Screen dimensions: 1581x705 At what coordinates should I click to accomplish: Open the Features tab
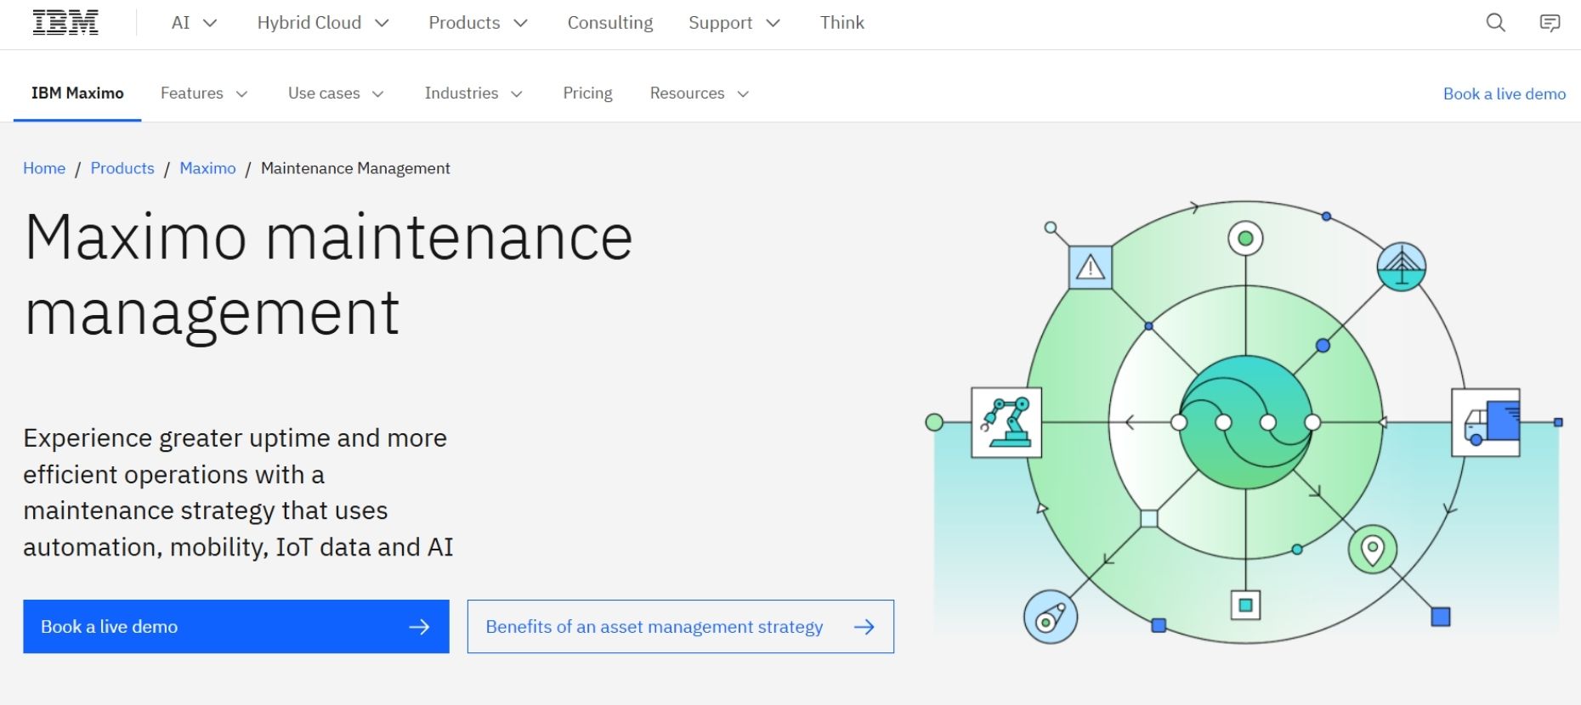point(204,93)
